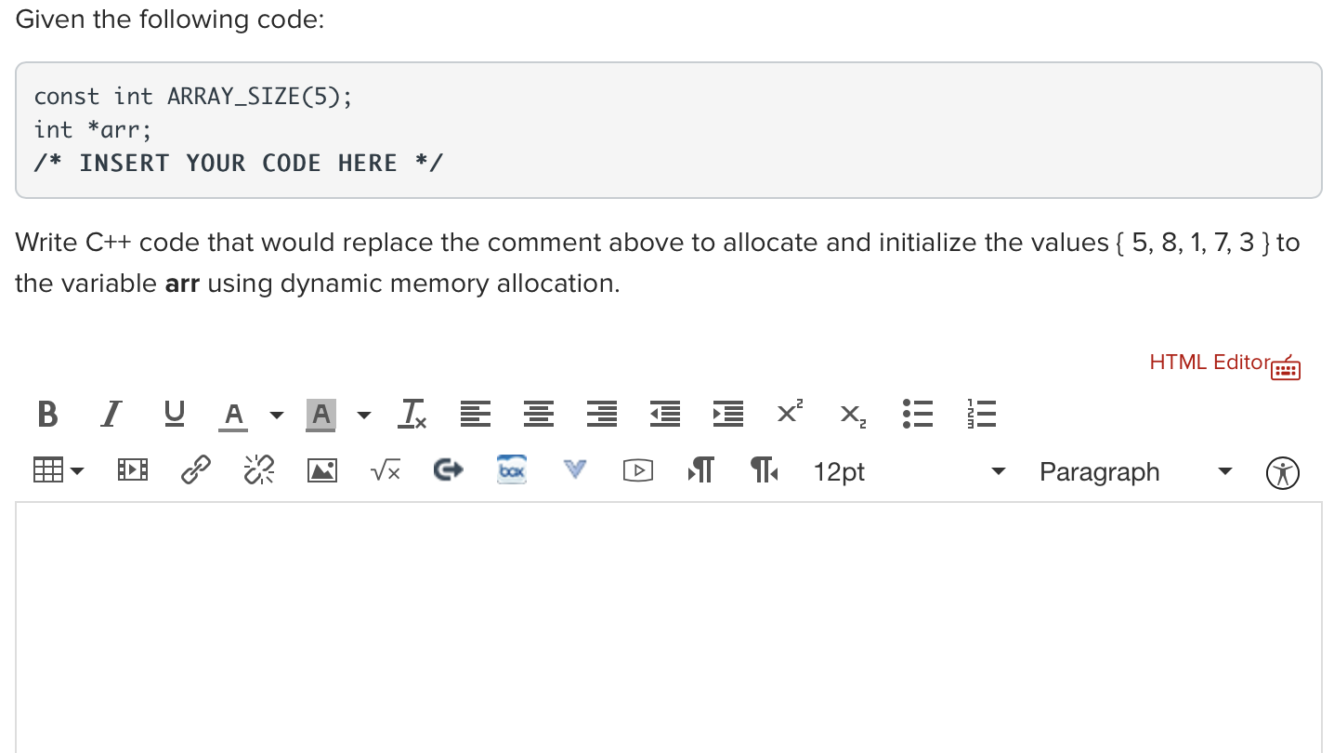Open the table insert dropdown
The height and width of the screenshot is (753, 1334).
click(58, 472)
